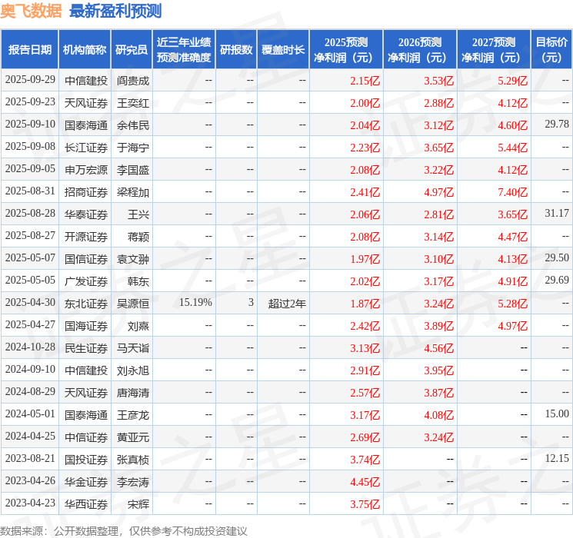This screenshot has width=573, height=538.
Task: Click the 目标价 column header
Action: click(x=551, y=50)
